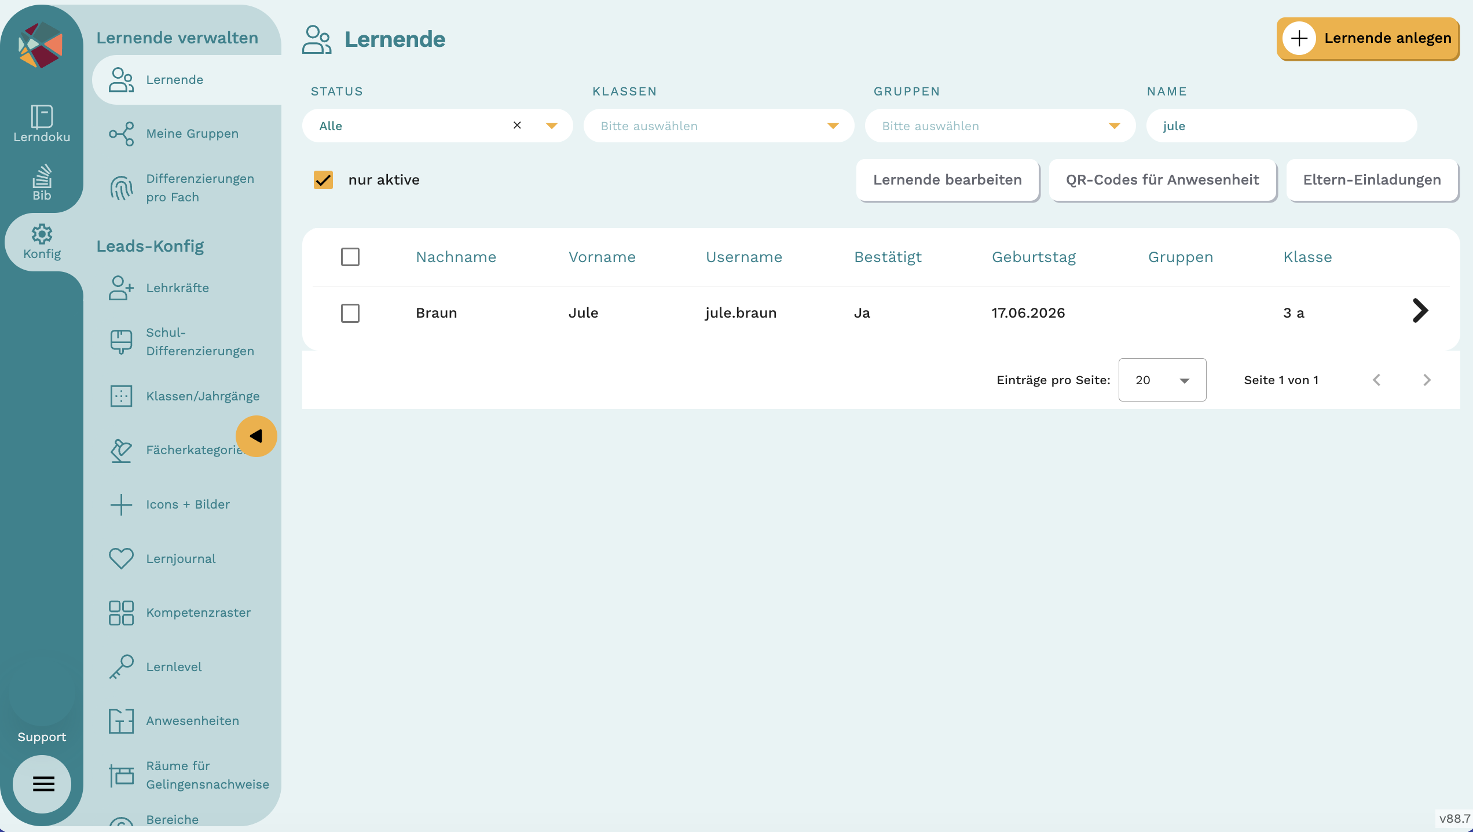
Task: Click the Lernjournal heart icon
Action: click(x=121, y=558)
